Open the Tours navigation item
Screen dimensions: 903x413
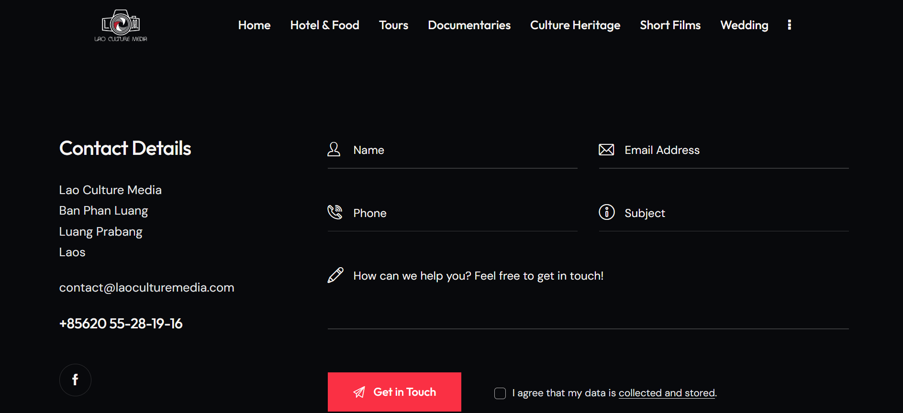393,25
